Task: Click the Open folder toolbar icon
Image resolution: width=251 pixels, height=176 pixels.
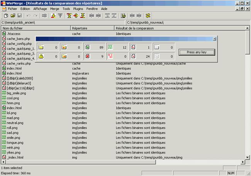Action: [13, 15]
